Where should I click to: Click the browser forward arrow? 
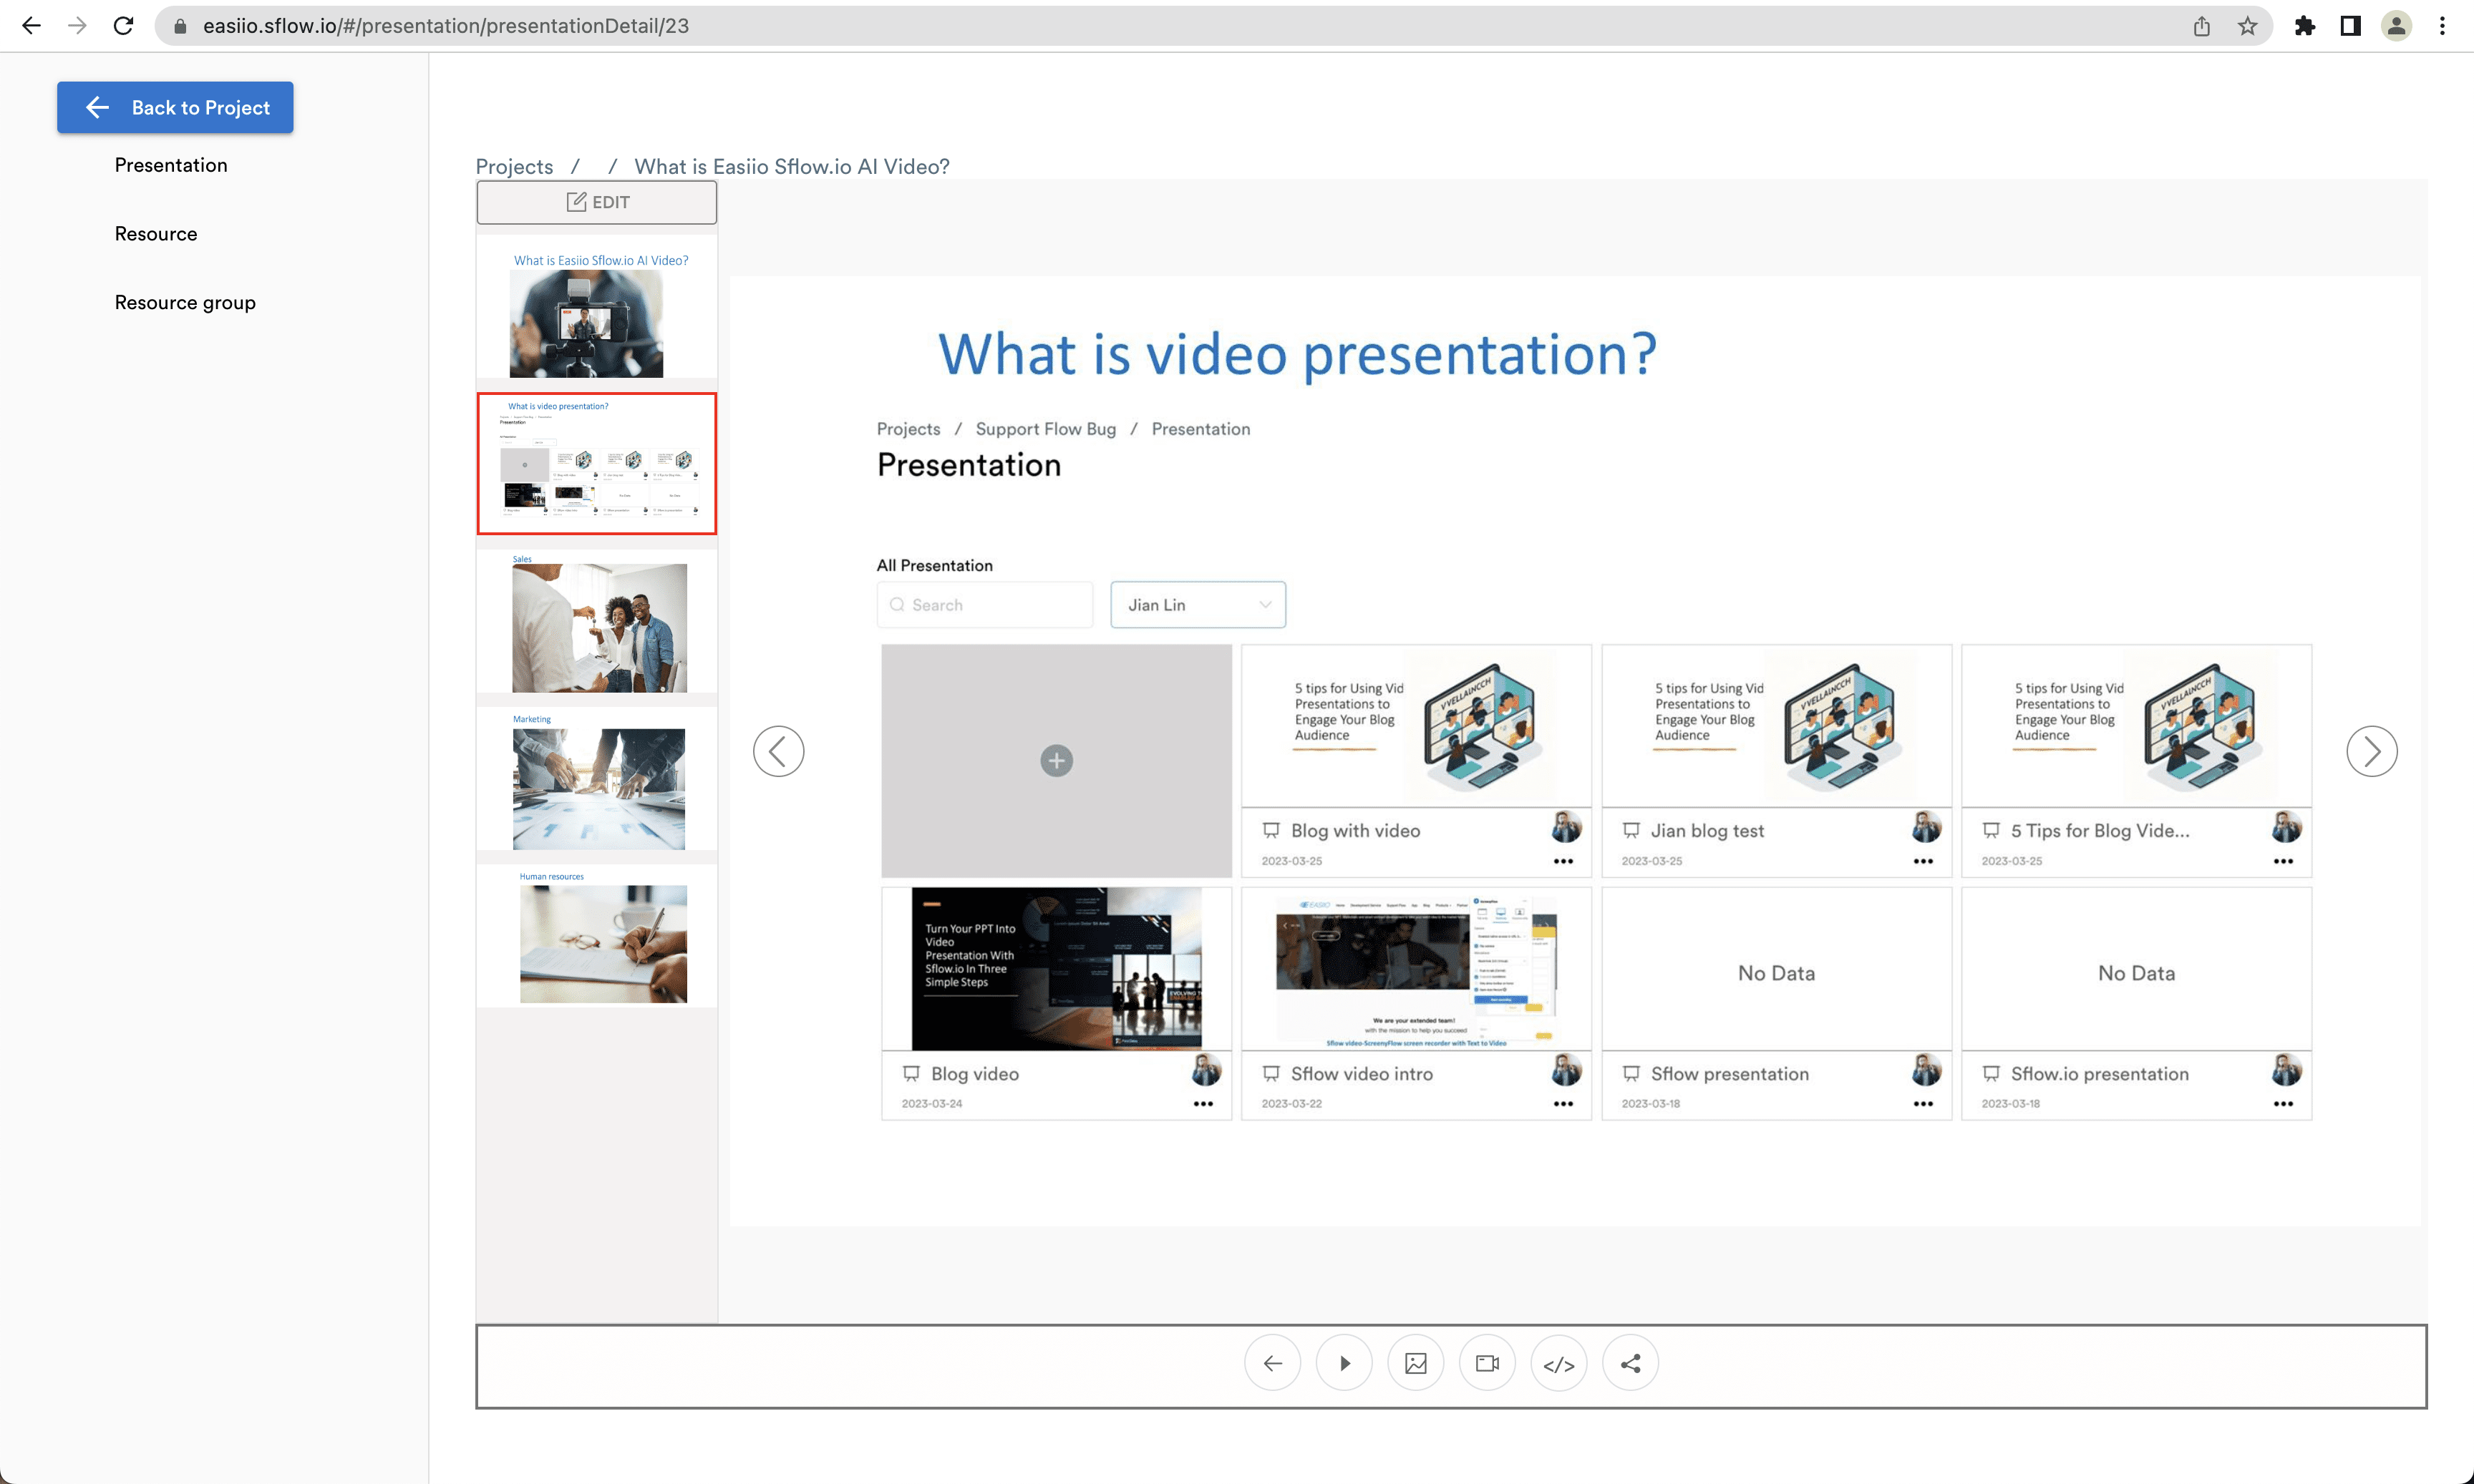point(77,26)
